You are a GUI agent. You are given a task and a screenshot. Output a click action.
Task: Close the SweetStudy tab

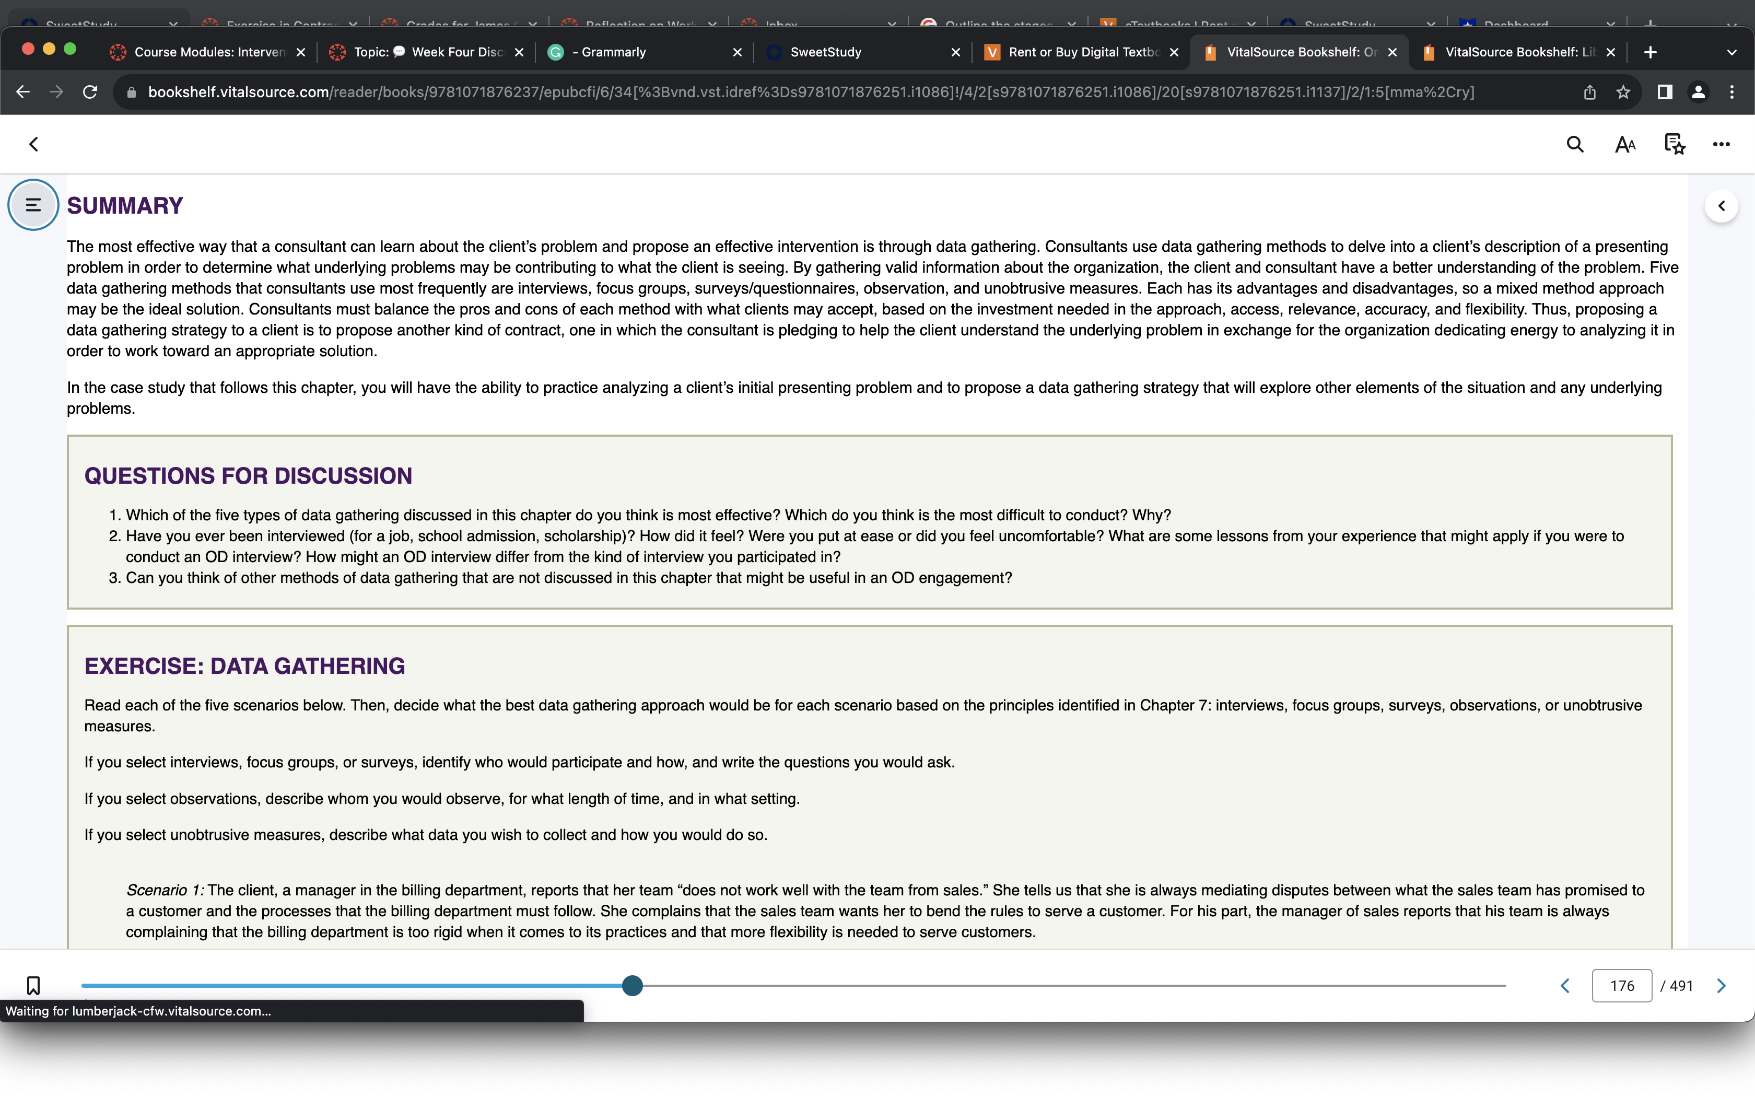click(x=956, y=52)
